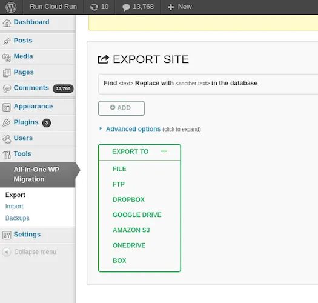Open the Users section
This screenshot has width=318, height=303.
(23, 138)
